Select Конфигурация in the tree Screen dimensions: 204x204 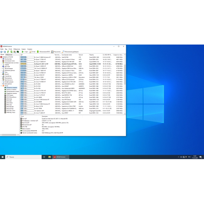[x=9, y=82]
